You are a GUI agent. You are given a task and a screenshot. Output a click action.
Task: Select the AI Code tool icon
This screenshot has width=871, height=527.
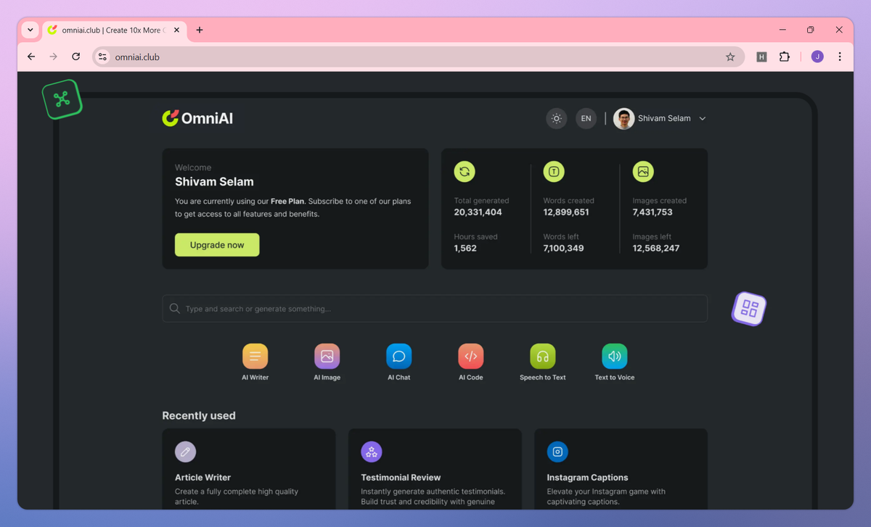(x=470, y=356)
